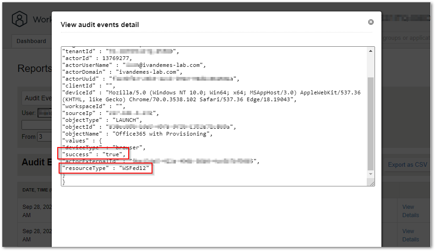
Task: Click the Reports page heading
Action: tap(35, 68)
